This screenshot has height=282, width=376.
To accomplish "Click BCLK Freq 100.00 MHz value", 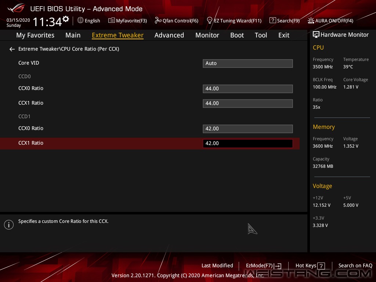I will 325,87.
